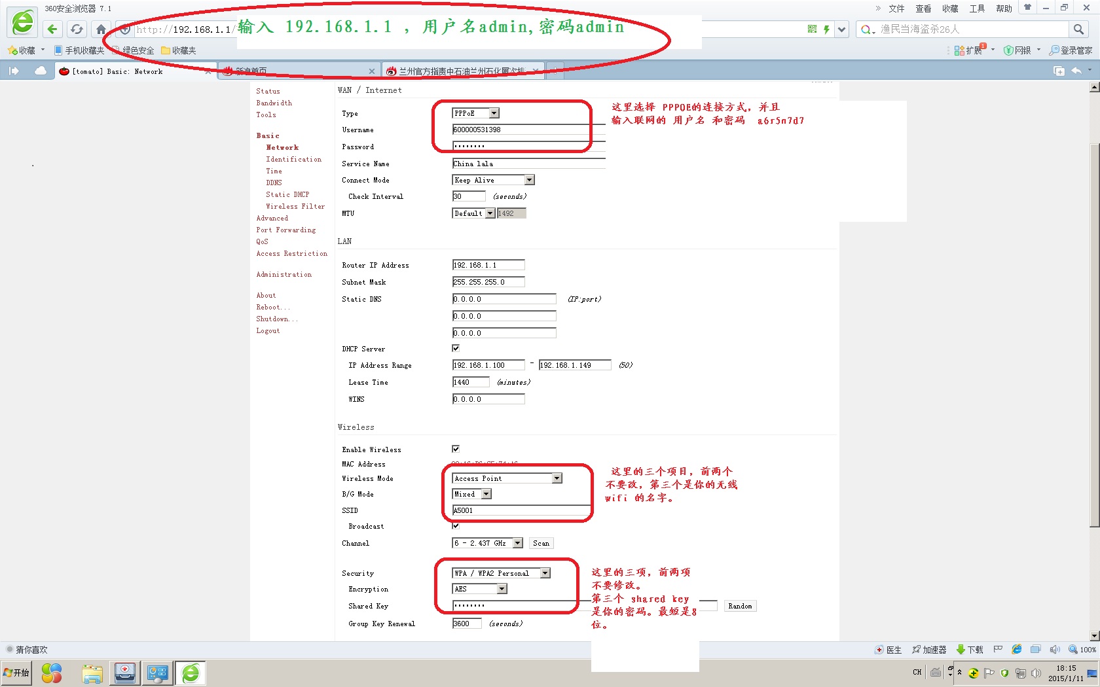1100x687 pixels.
Task: Click the Scan button beside Channel
Action: tap(541, 543)
